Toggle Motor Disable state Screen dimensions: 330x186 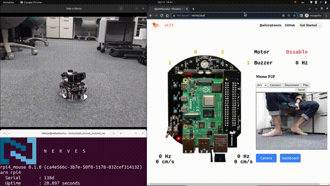coord(297,52)
